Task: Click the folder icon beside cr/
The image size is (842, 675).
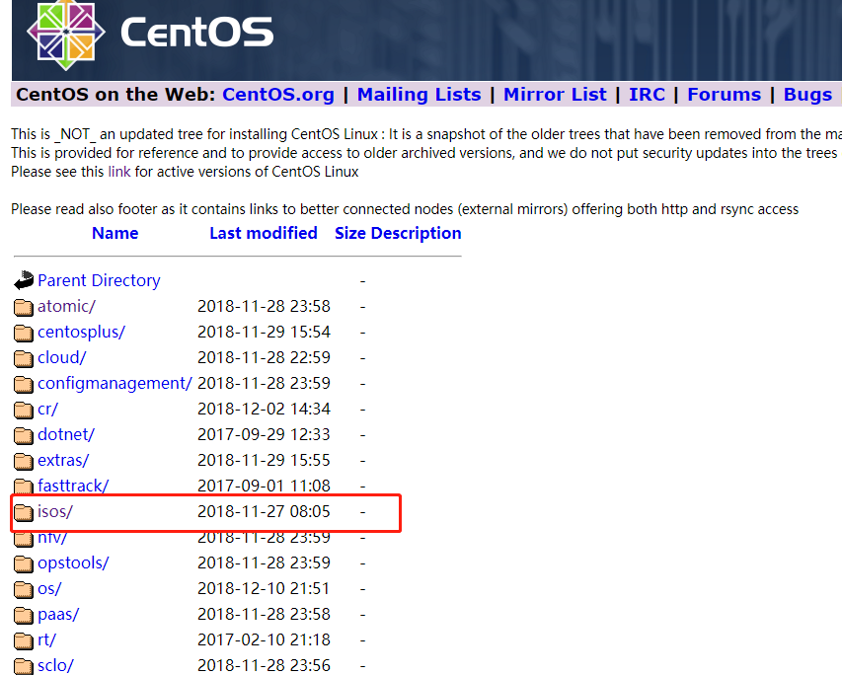Action: (x=24, y=411)
